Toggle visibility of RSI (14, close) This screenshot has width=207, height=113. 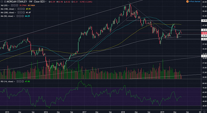tap(18, 82)
